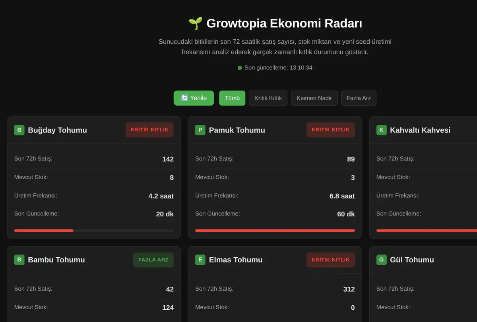Filter by Kısmen Nadir
This screenshot has height=322, width=477.
(x=314, y=98)
